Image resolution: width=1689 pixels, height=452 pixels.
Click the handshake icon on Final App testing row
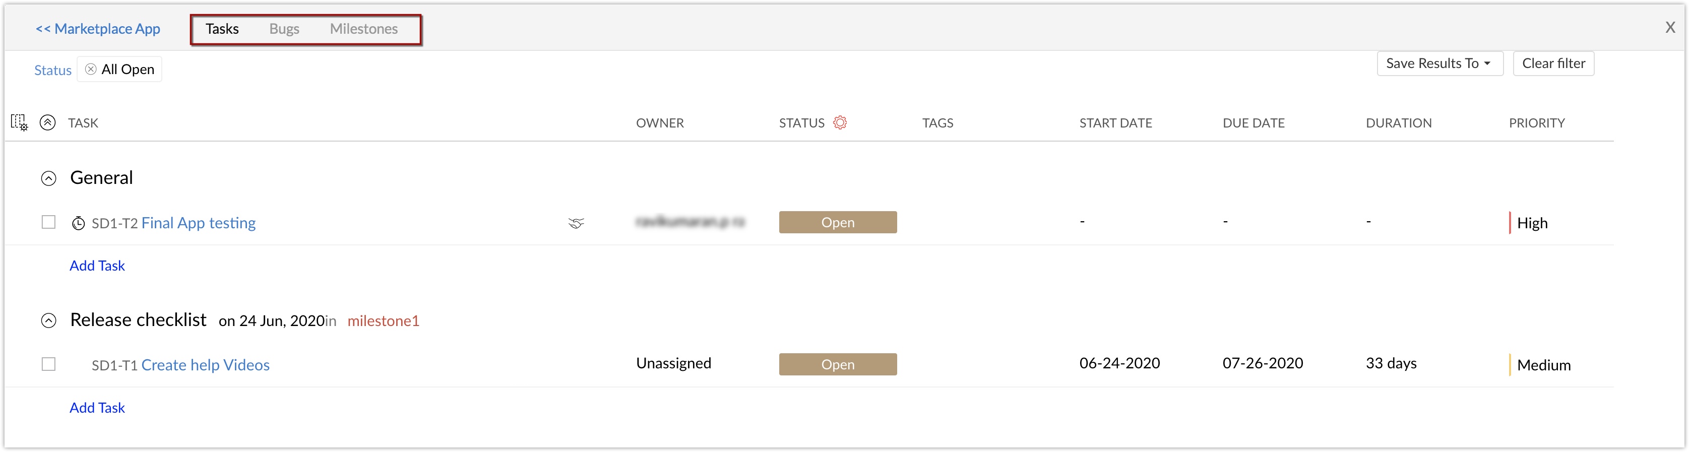coord(576,223)
